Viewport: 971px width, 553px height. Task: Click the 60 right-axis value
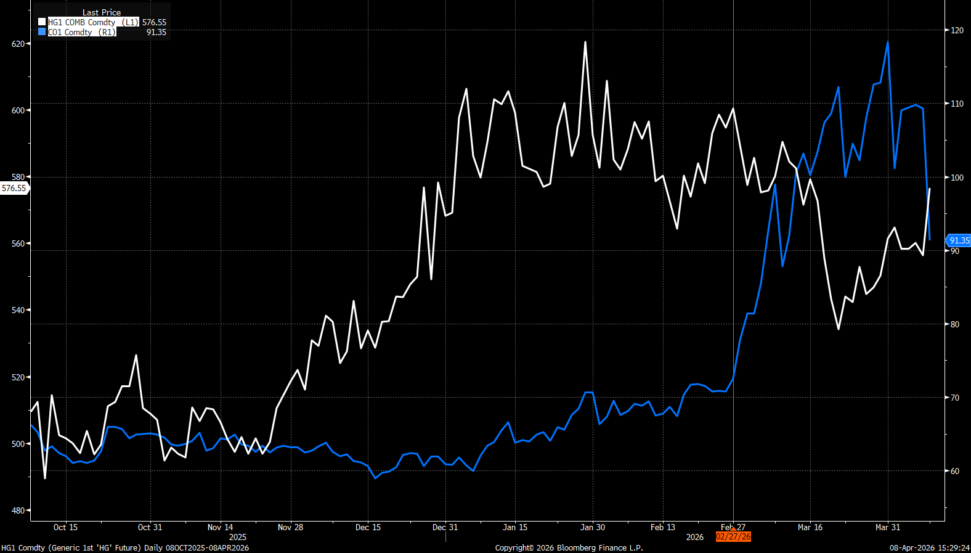[x=954, y=471]
